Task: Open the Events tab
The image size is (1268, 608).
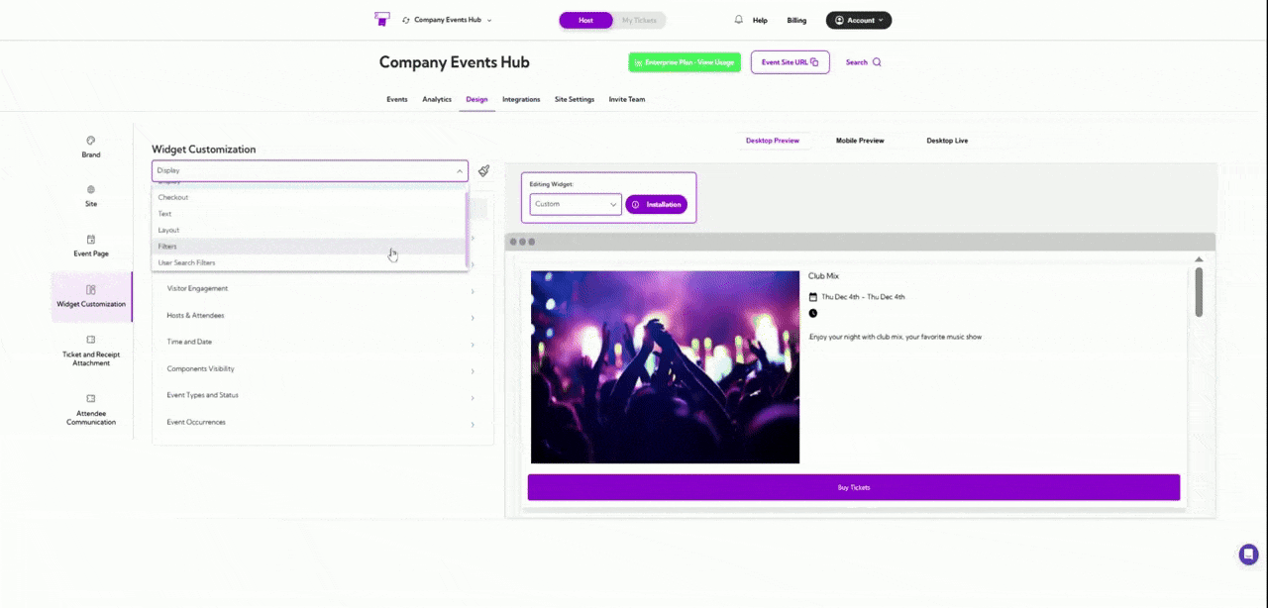Action: pyautogui.click(x=397, y=99)
